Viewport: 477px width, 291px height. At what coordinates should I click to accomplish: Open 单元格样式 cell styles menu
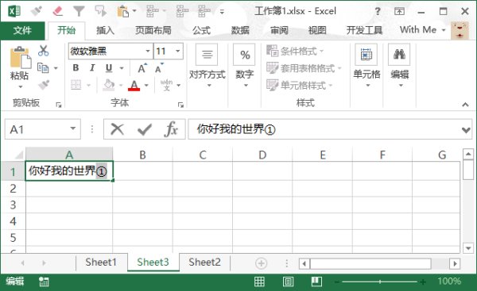[x=300, y=85]
